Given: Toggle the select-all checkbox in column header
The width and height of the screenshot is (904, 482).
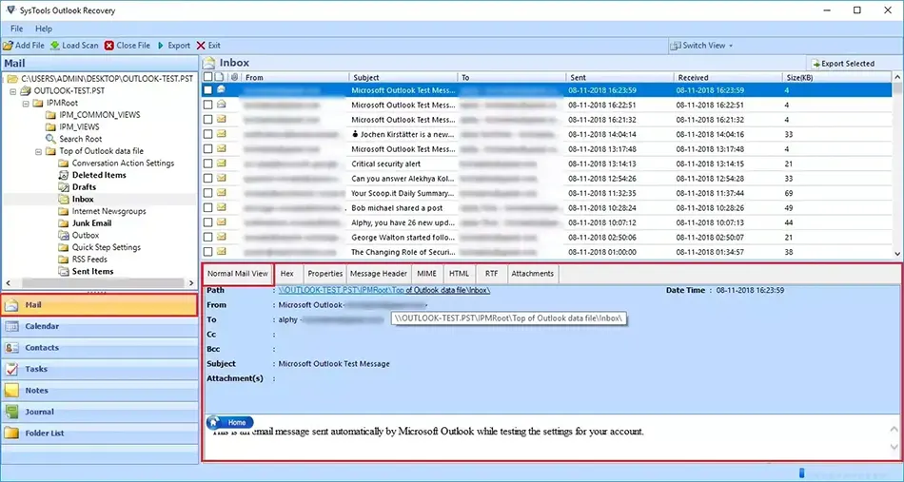Looking at the screenshot, I should click(207, 77).
